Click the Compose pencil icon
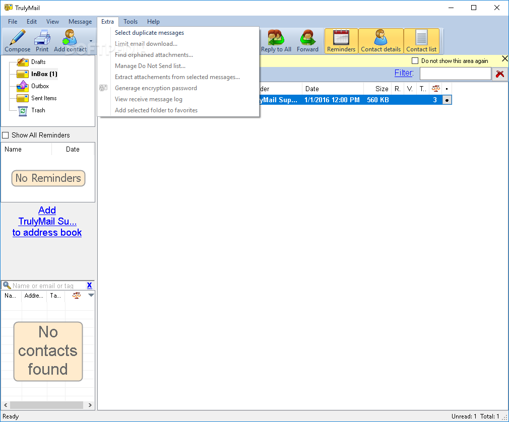Image resolution: width=509 pixels, height=422 pixels. [x=17, y=37]
